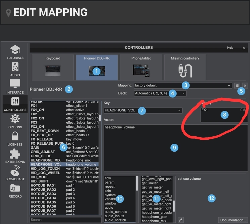Click the eyedropper pick icon
250x224 pixels.
[181, 220]
